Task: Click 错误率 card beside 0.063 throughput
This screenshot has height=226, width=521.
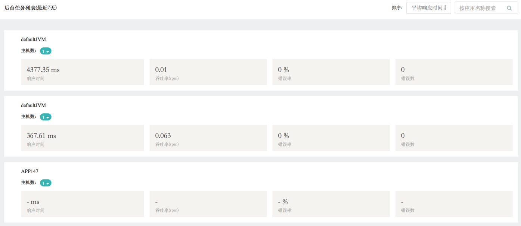Action: coord(331,138)
